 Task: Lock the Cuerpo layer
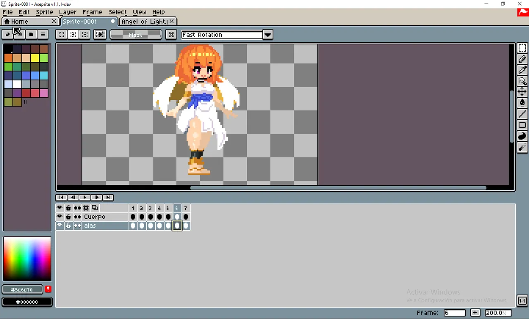click(68, 217)
